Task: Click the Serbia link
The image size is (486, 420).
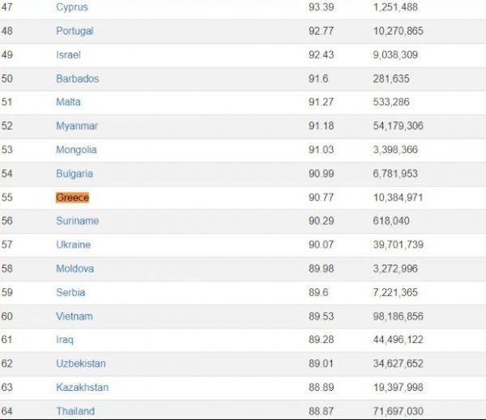Action: tap(70, 292)
